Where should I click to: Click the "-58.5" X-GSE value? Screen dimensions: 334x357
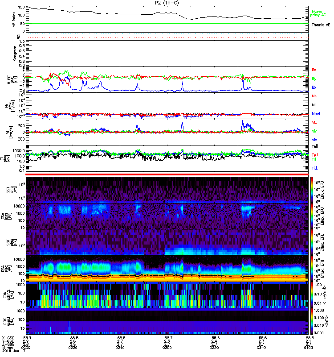click(x=308, y=338)
